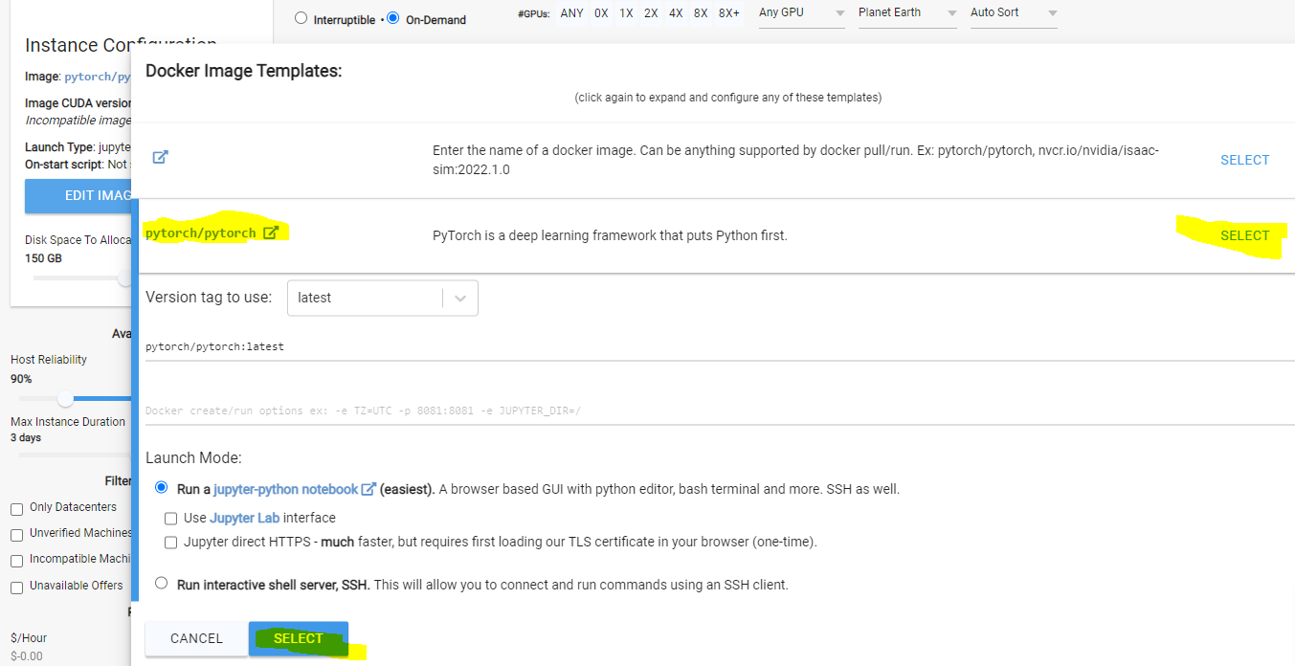Image resolution: width=1295 pixels, height=666 pixels.
Task: Click the sidebar pytorch image link
Action: point(98,76)
